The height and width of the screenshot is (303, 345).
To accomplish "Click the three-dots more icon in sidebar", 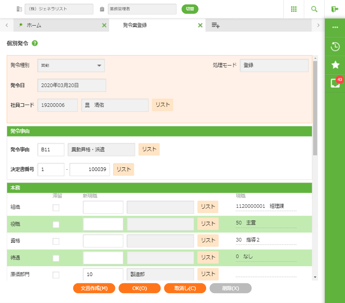I will tap(335, 27).
